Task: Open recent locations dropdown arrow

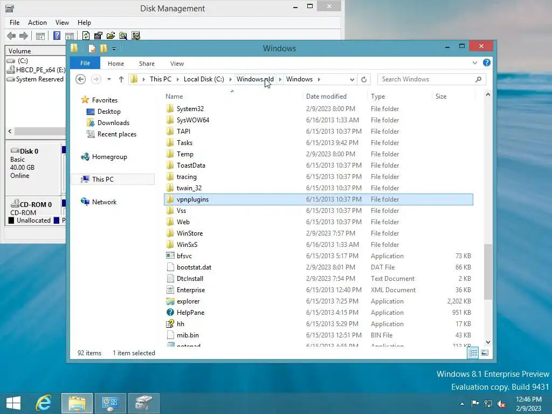Action: [x=109, y=79]
